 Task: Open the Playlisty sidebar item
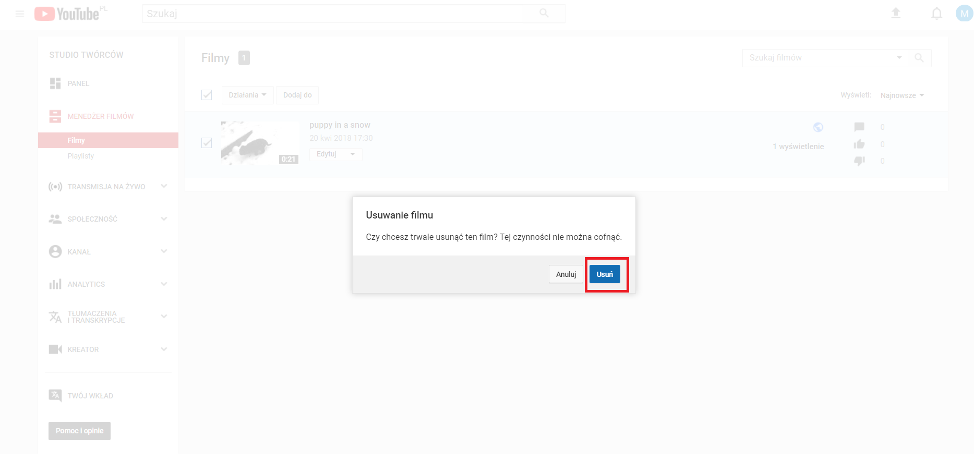tap(81, 156)
